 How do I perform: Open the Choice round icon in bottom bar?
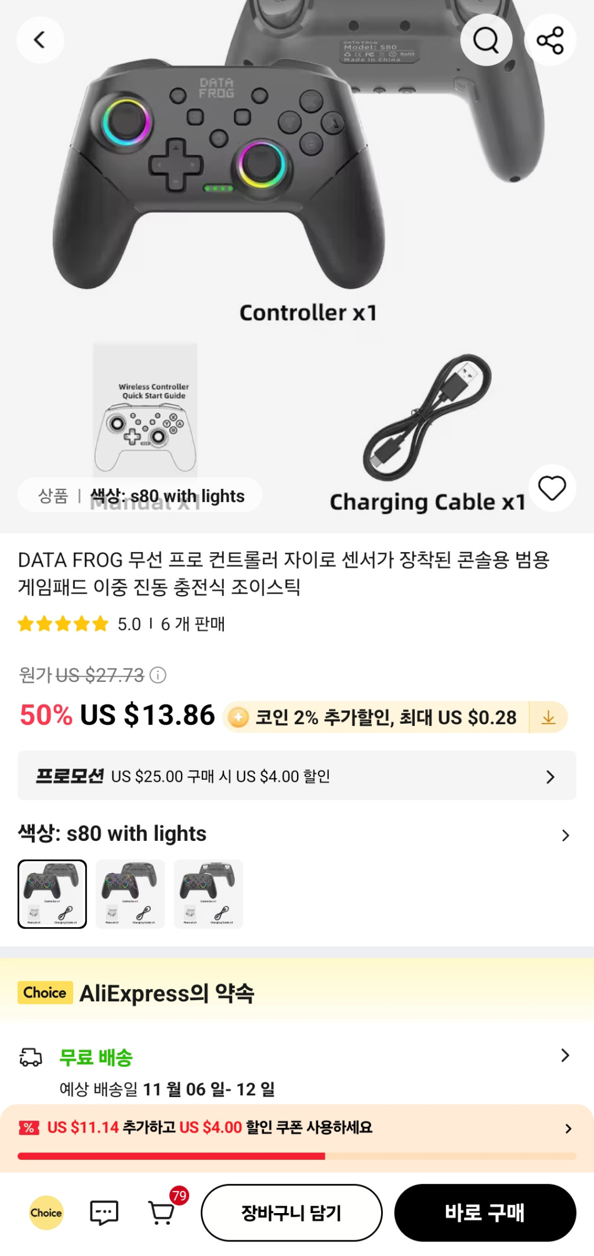pos(46,1213)
